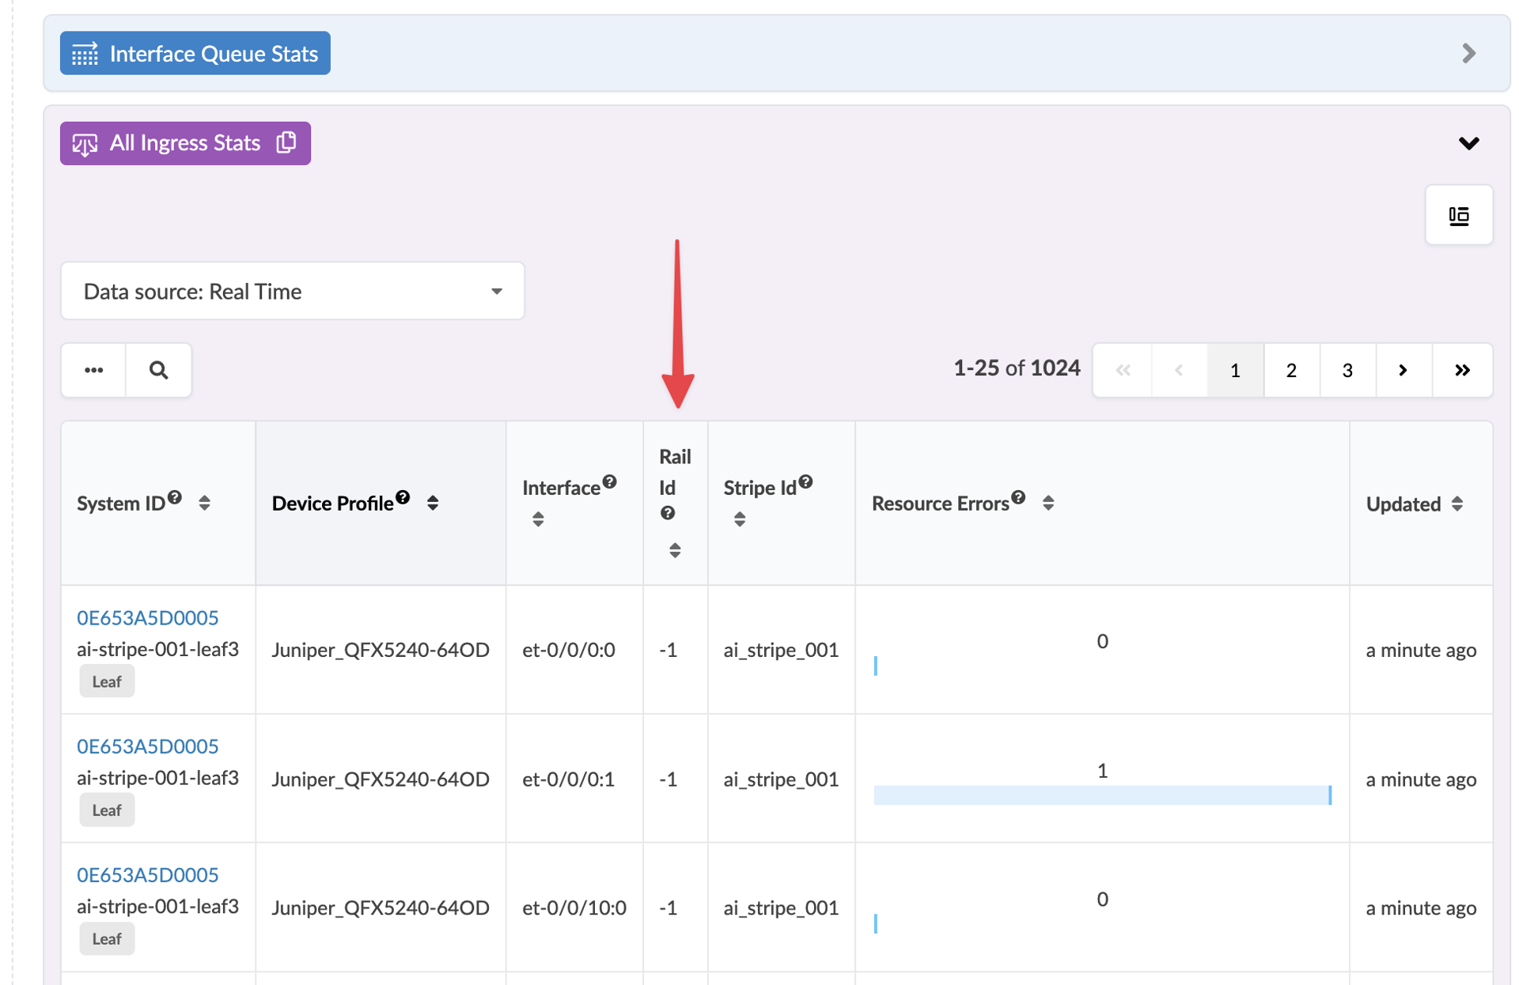The width and height of the screenshot is (1519, 985).
Task: Open 0E653A5D0005 link in et-0/0/0:0 row
Action: click(147, 617)
